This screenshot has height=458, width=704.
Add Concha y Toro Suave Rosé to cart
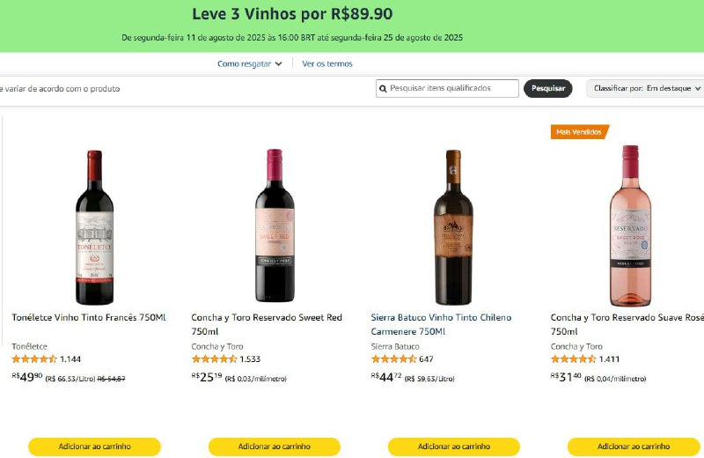tap(634, 447)
